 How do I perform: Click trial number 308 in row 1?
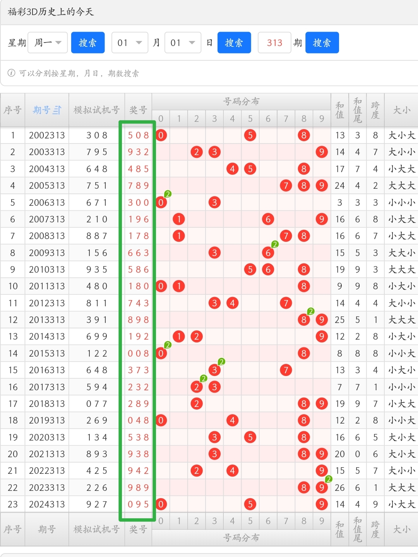(97, 135)
